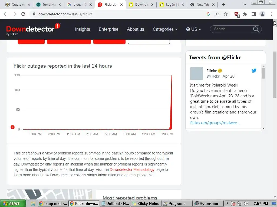
Task: Click the Flickr tweet avatar
Action: (196, 74)
